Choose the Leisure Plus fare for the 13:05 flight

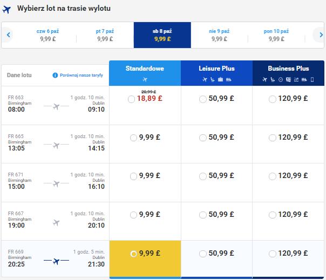coord(203,138)
